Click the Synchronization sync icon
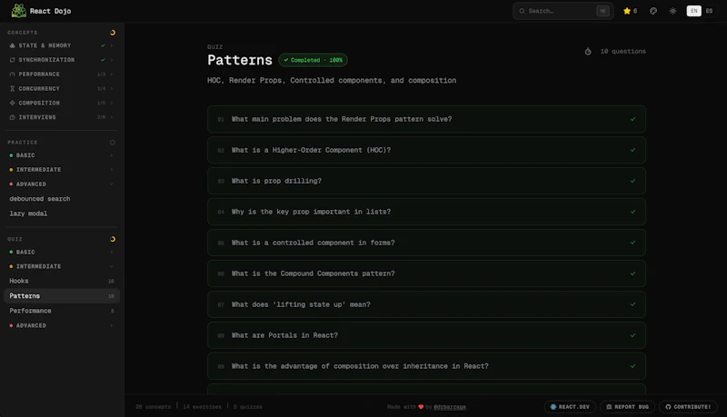 pyautogui.click(x=13, y=60)
